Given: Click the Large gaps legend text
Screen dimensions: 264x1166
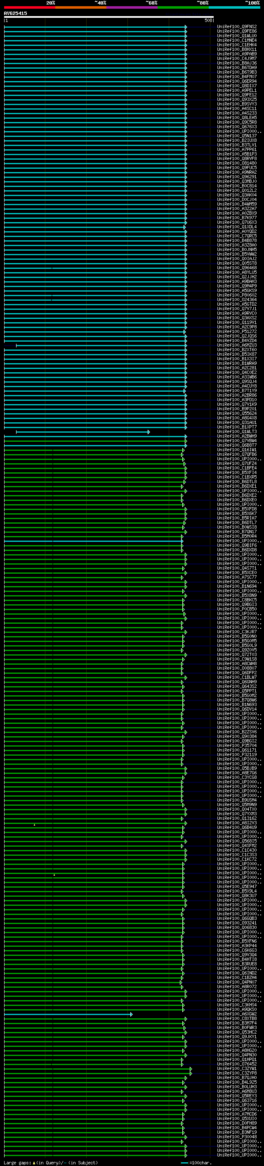Looking at the screenshot, I should click(x=51, y=1162).
